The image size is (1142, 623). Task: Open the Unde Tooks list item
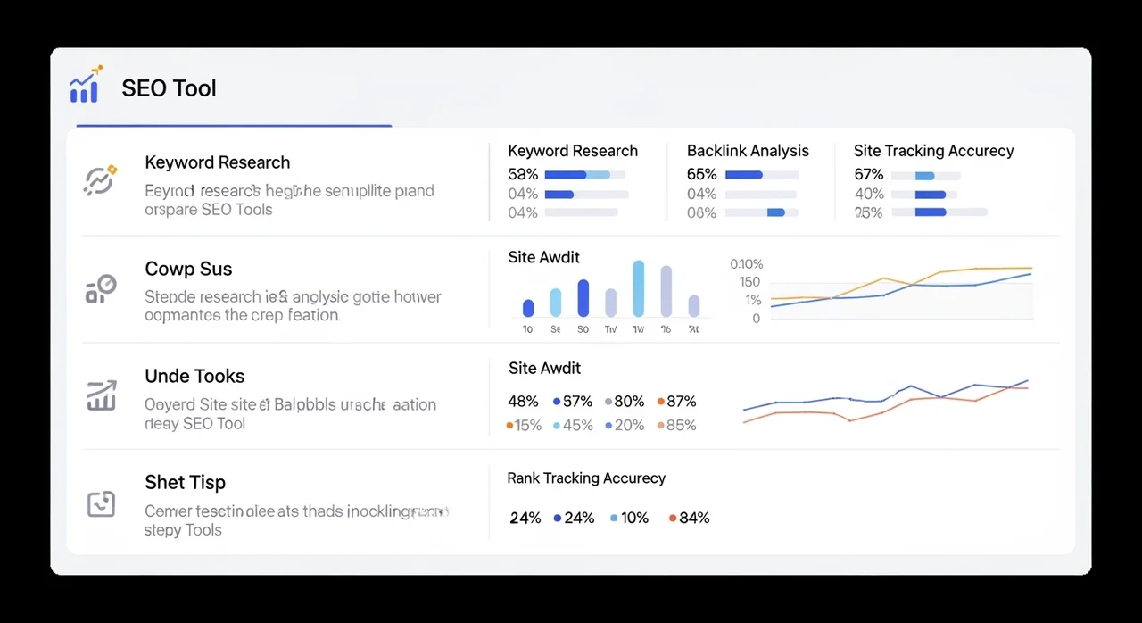click(x=194, y=377)
